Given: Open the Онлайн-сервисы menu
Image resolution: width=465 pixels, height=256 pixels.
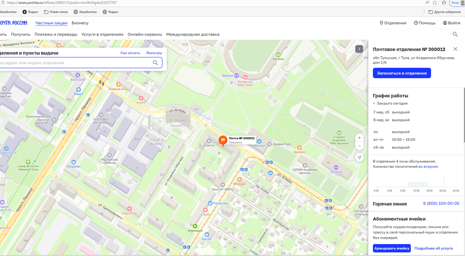Looking at the screenshot, I should (x=145, y=34).
